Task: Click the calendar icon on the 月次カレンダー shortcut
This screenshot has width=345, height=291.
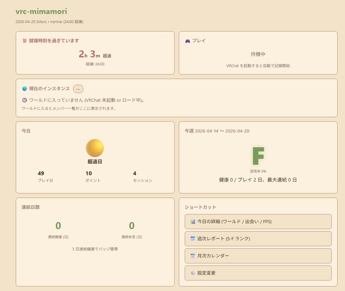Action: pyautogui.click(x=193, y=256)
